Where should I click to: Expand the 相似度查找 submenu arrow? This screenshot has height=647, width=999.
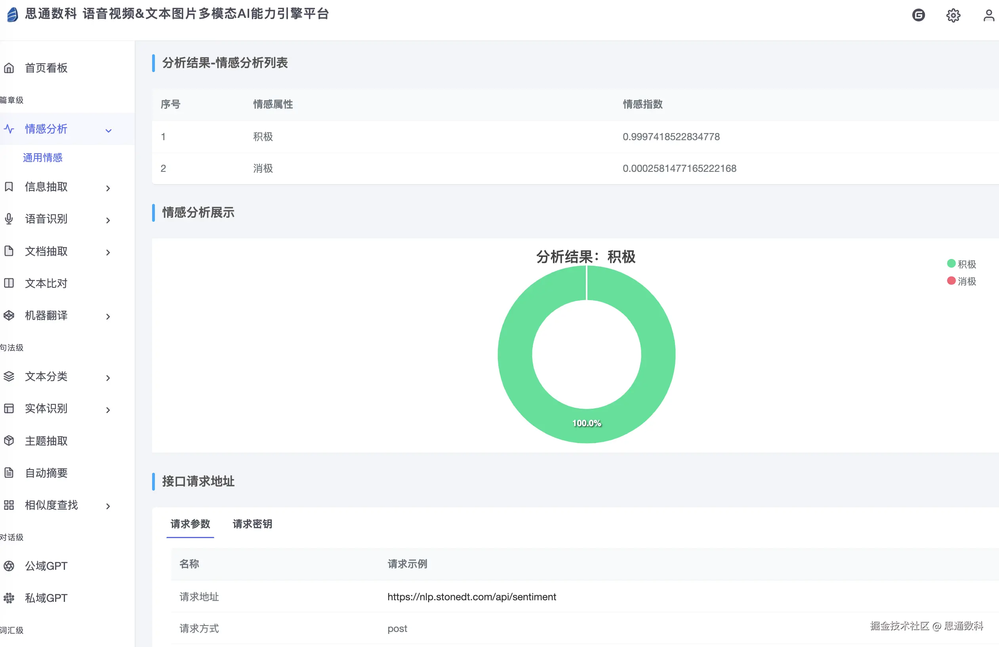click(108, 506)
